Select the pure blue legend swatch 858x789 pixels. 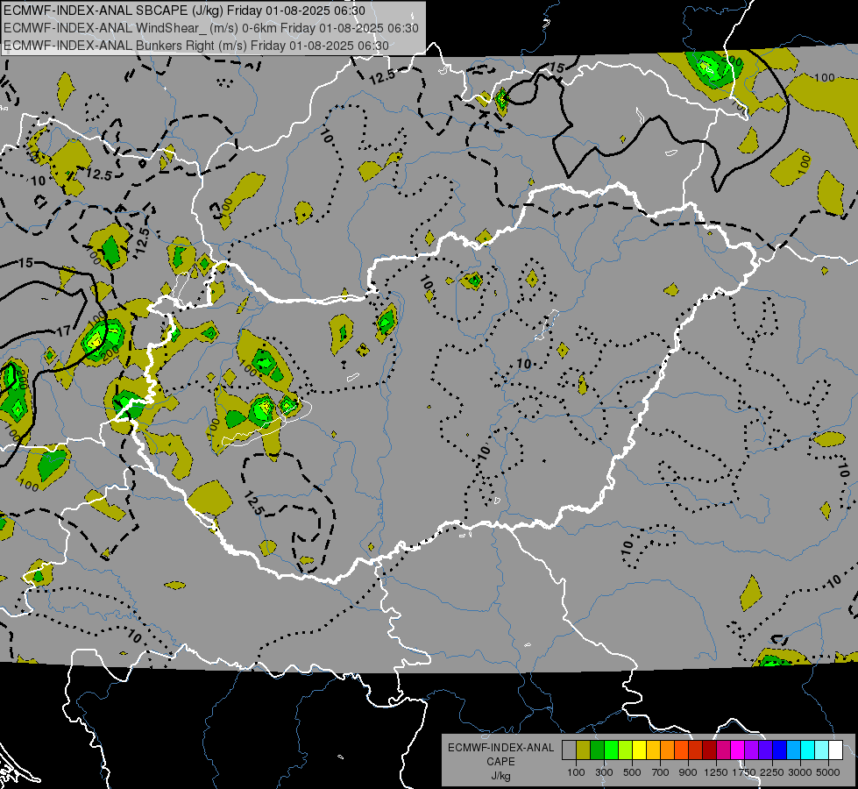coord(780,750)
